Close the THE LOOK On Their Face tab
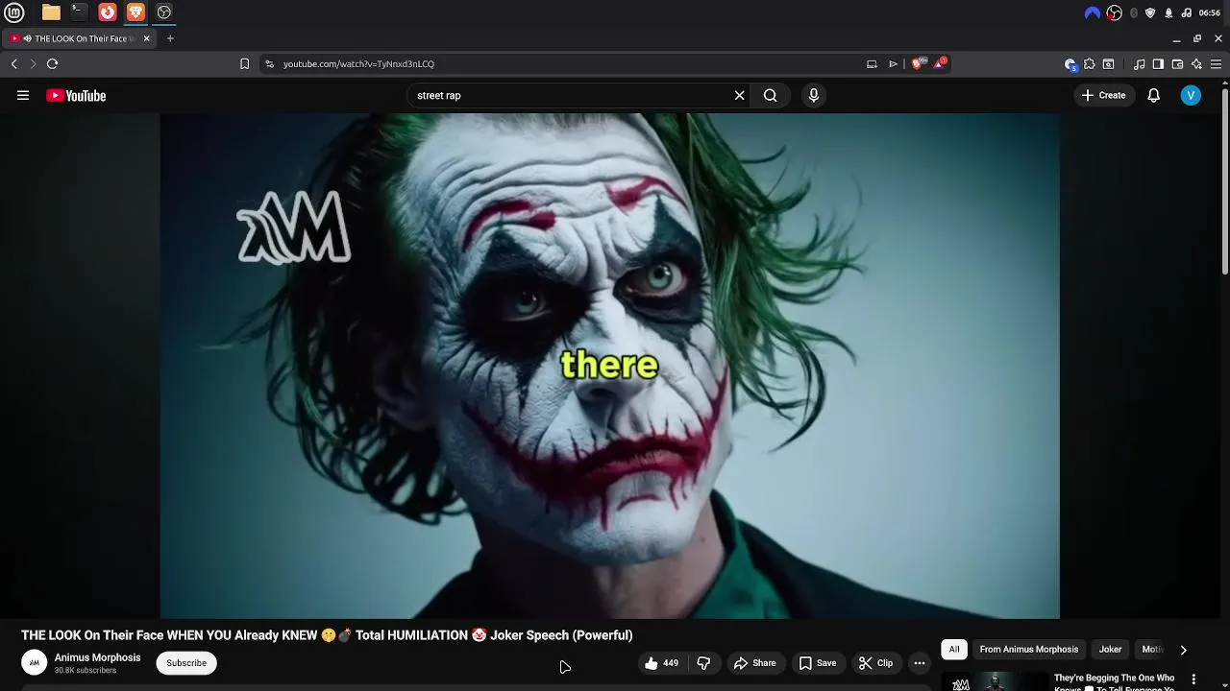 tap(146, 38)
